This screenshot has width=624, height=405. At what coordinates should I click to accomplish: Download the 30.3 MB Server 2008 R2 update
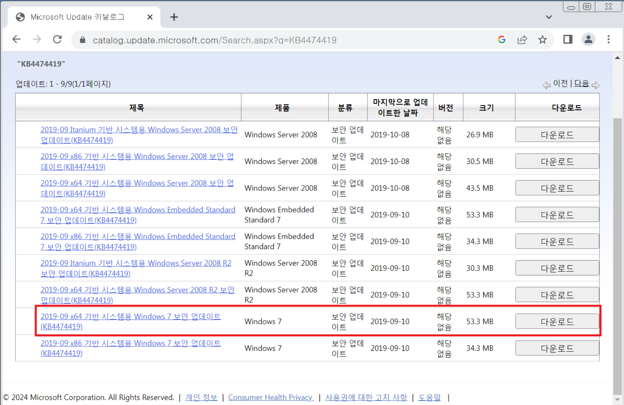tap(557, 268)
